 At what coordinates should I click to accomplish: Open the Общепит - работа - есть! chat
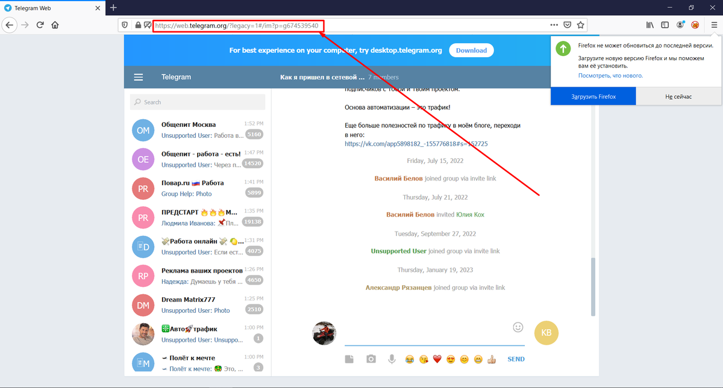198,159
